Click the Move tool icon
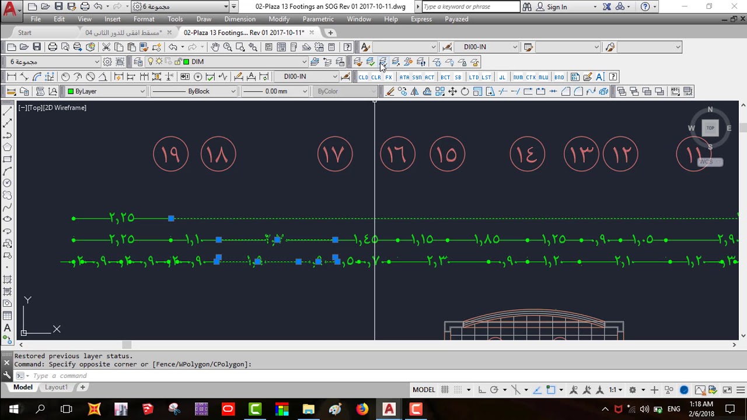Image resolution: width=747 pixels, height=420 pixels. pyautogui.click(x=452, y=91)
